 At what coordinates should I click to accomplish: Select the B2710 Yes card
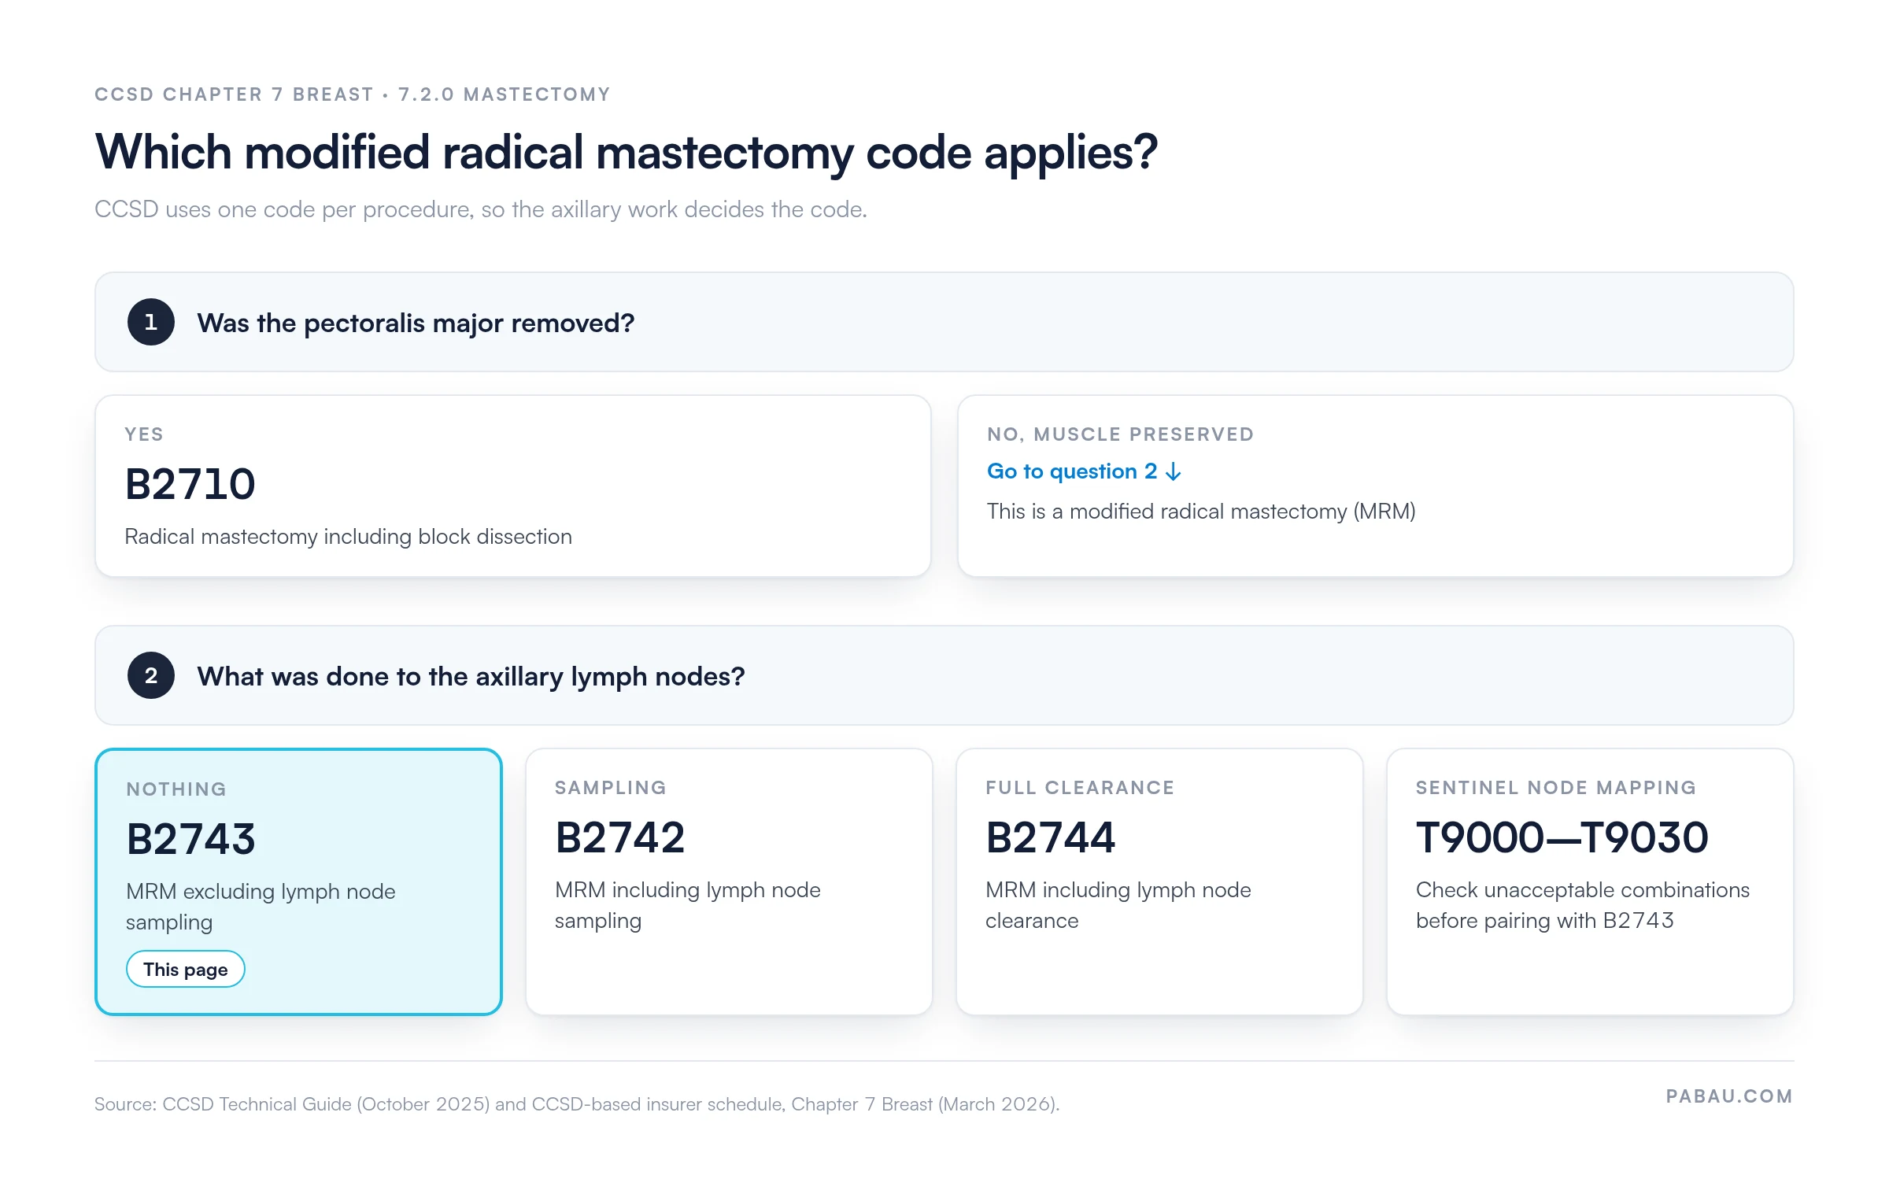click(x=513, y=486)
